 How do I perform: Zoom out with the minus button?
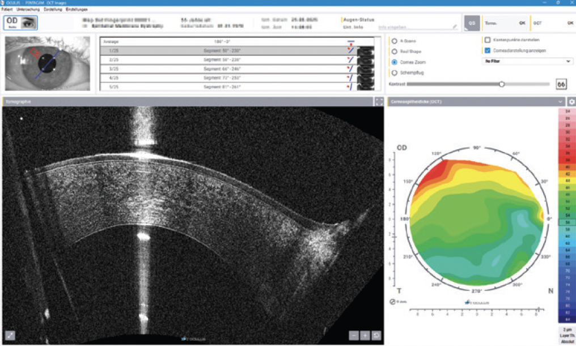coord(354,335)
